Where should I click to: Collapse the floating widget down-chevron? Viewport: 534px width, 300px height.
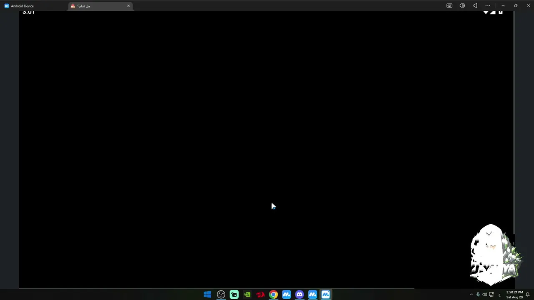[489, 234]
